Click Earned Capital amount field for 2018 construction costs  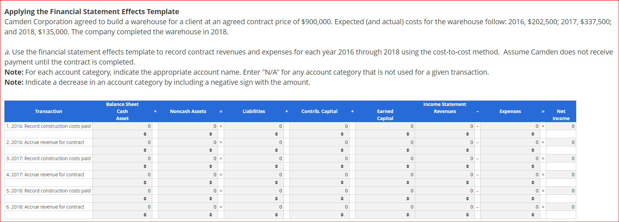click(385, 191)
